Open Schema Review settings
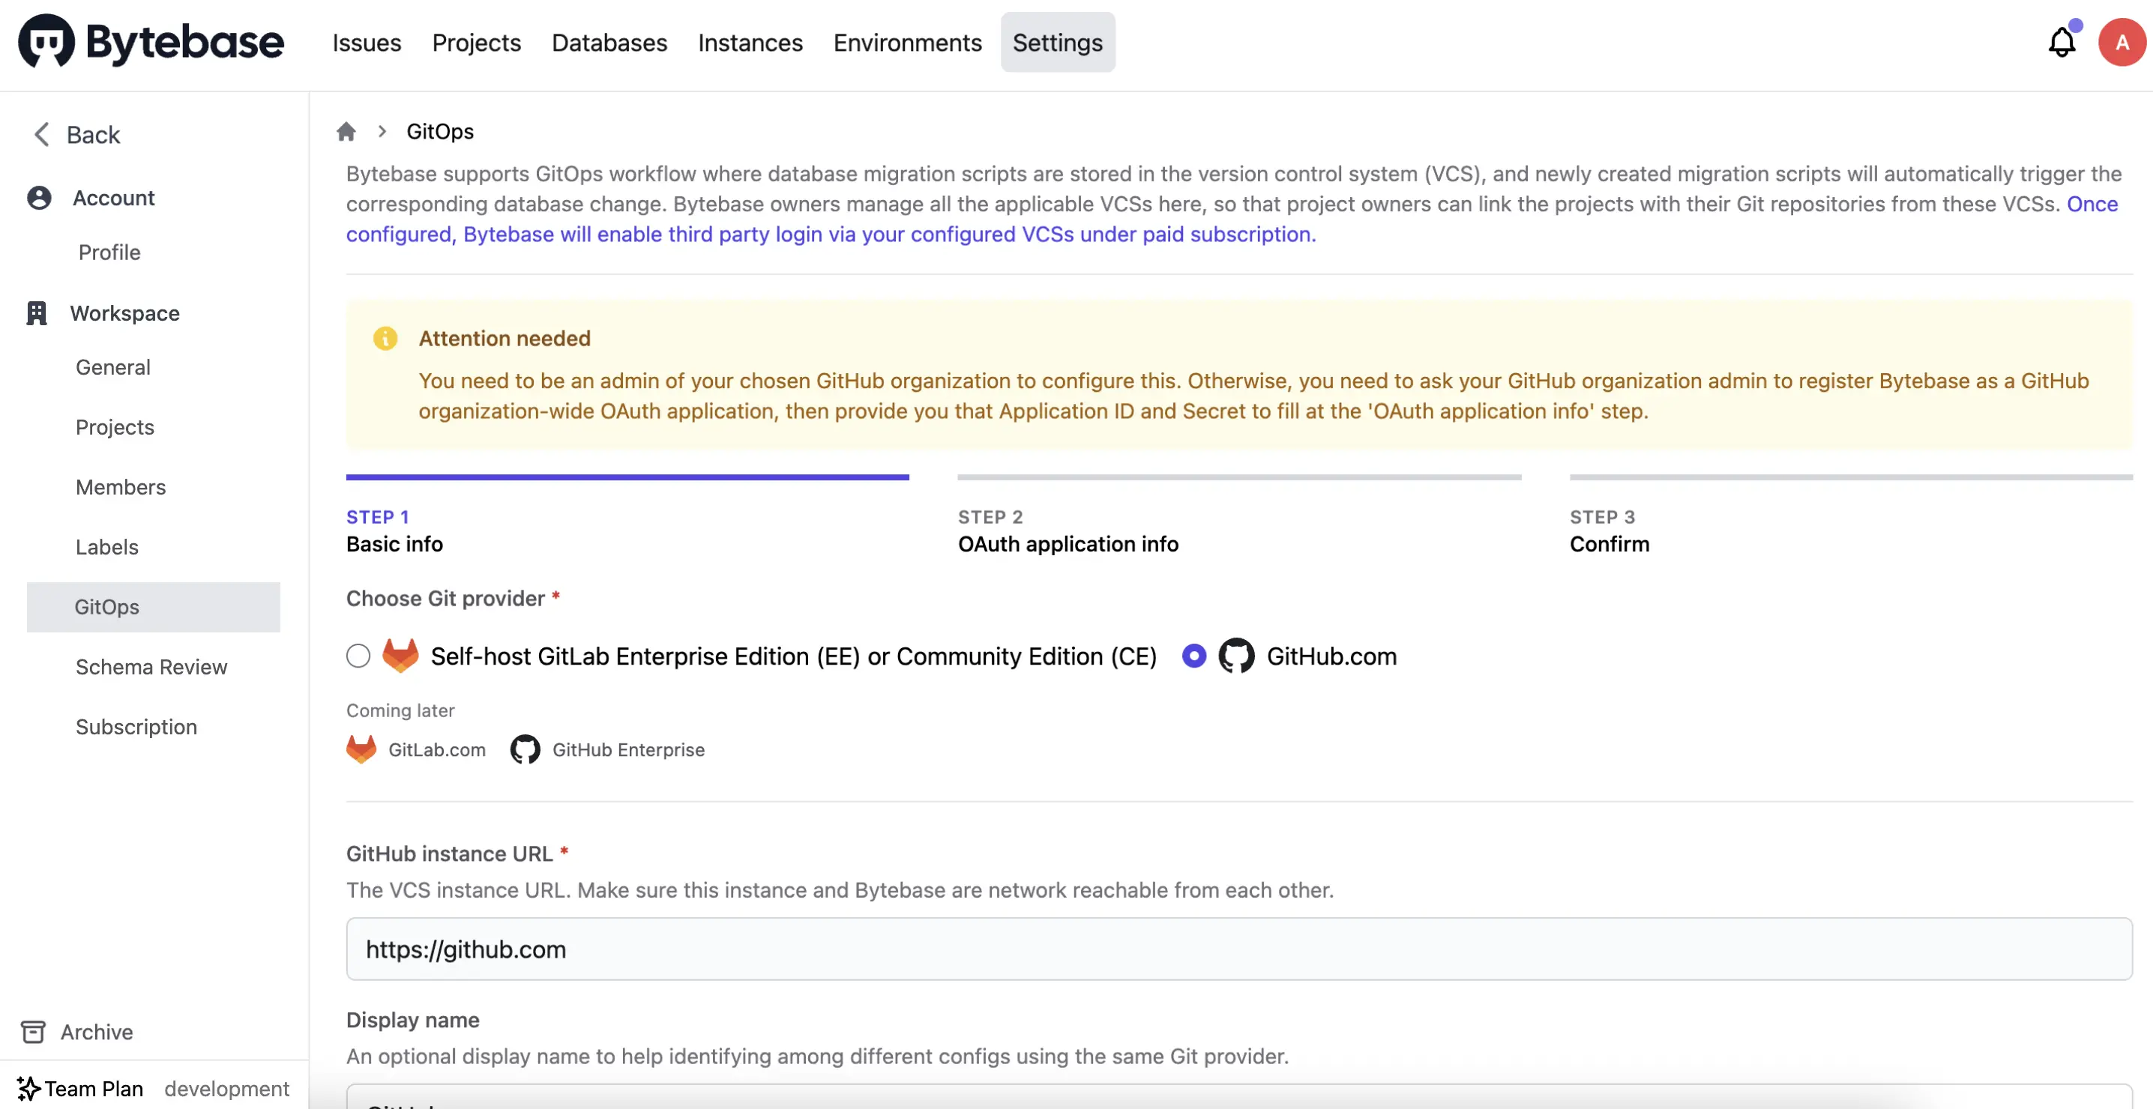2153x1109 pixels. [x=151, y=667]
